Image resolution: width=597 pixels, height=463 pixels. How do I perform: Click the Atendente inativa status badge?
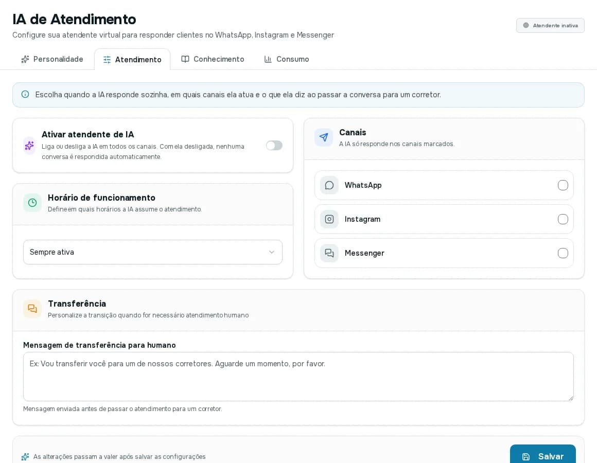[550, 26]
